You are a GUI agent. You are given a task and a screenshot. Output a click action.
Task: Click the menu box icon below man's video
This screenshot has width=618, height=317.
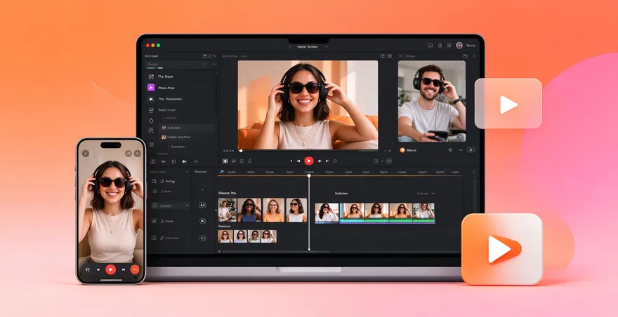pyautogui.click(x=471, y=150)
